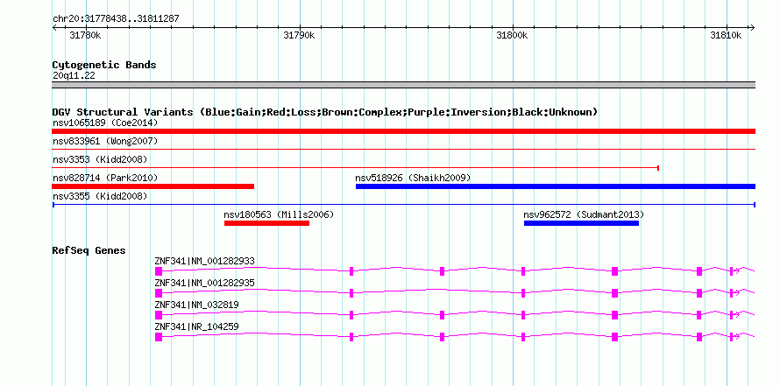Select the nsv962572 (Sudmant2013) blue bar

click(581, 223)
